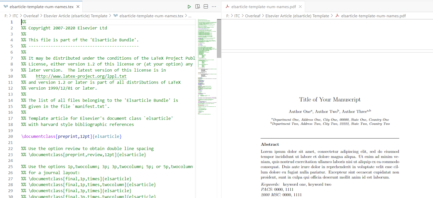Click PDF icon in the right breadcrumb
The image size is (433, 198).
click(337, 16)
